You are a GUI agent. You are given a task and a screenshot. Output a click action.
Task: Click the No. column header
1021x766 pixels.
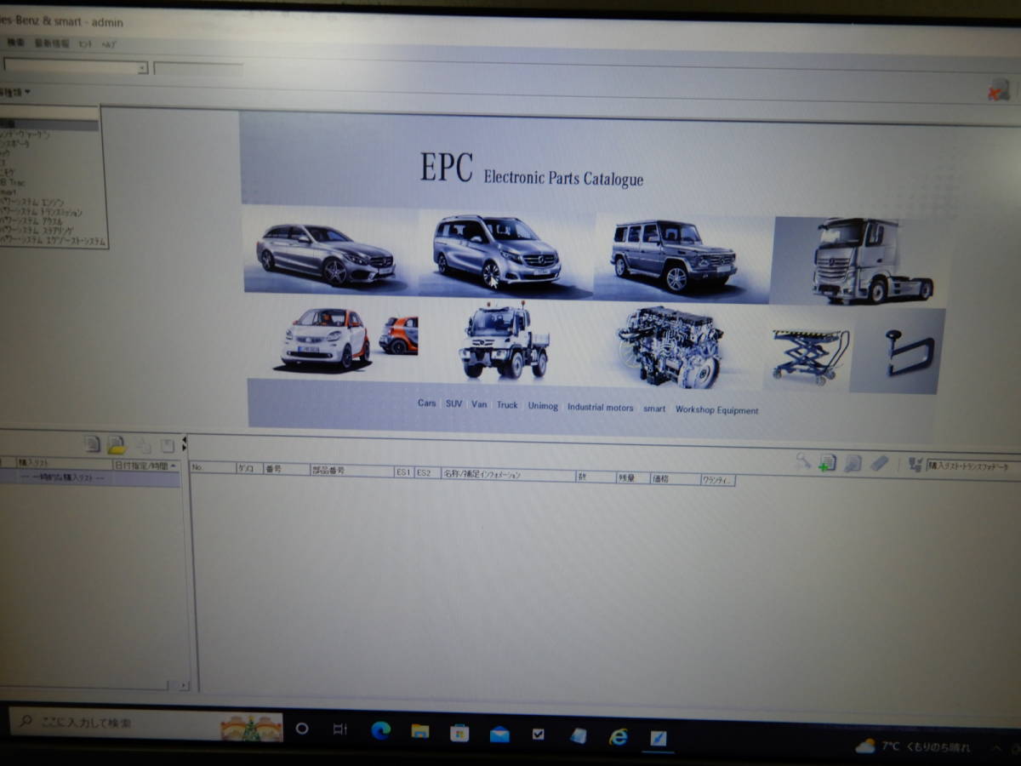(x=213, y=467)
